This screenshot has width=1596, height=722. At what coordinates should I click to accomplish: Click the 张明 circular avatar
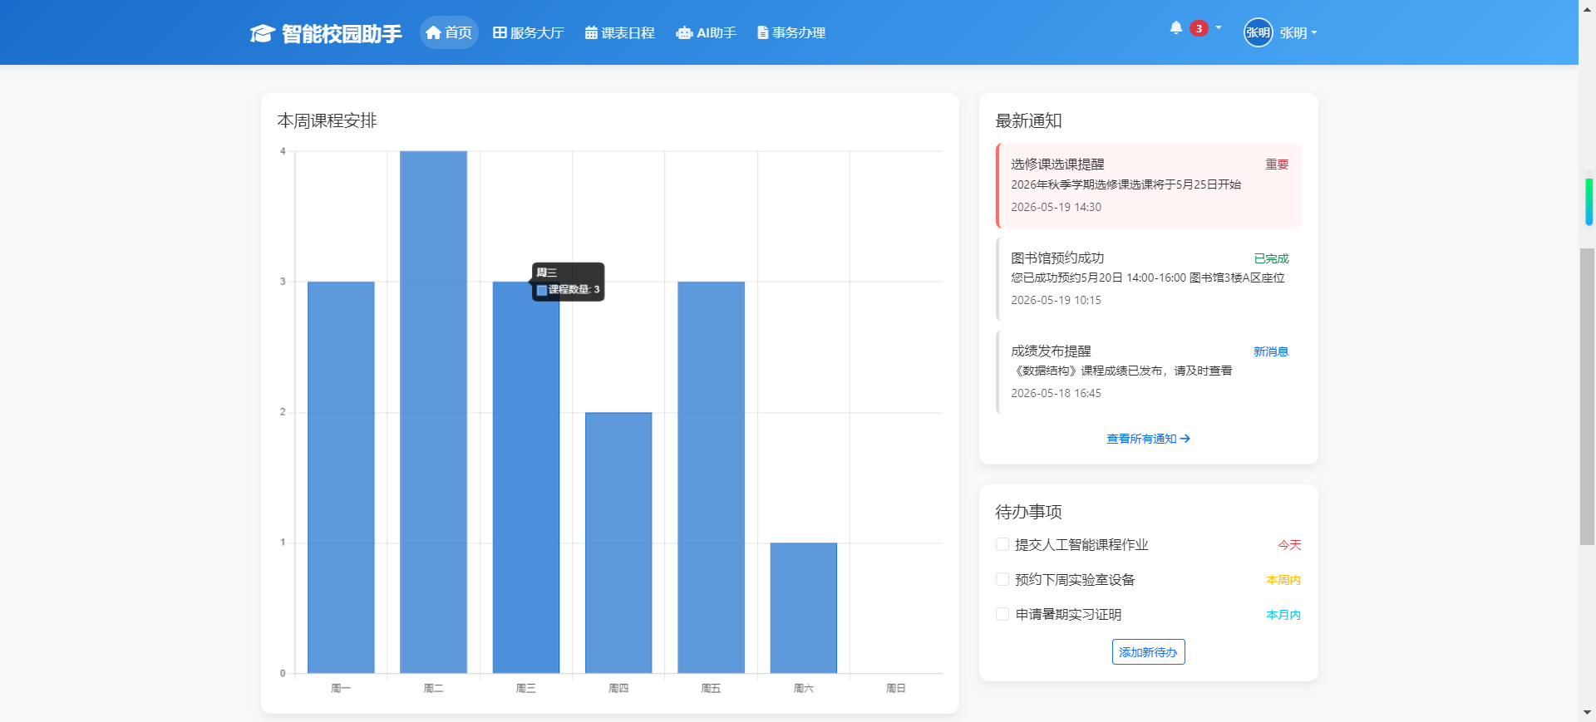(x=1258, y=32)
